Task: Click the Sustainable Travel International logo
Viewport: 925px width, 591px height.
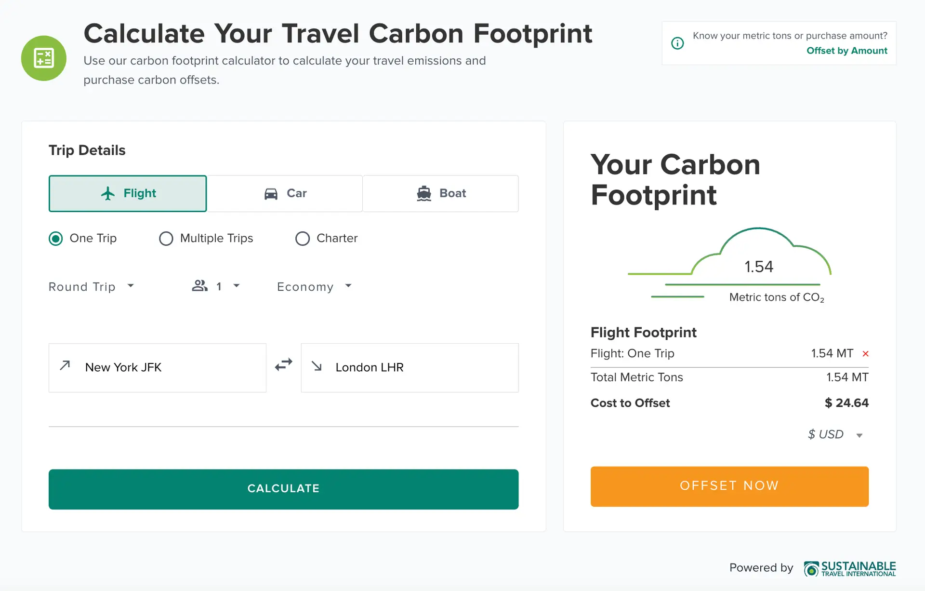Action: 850,568
